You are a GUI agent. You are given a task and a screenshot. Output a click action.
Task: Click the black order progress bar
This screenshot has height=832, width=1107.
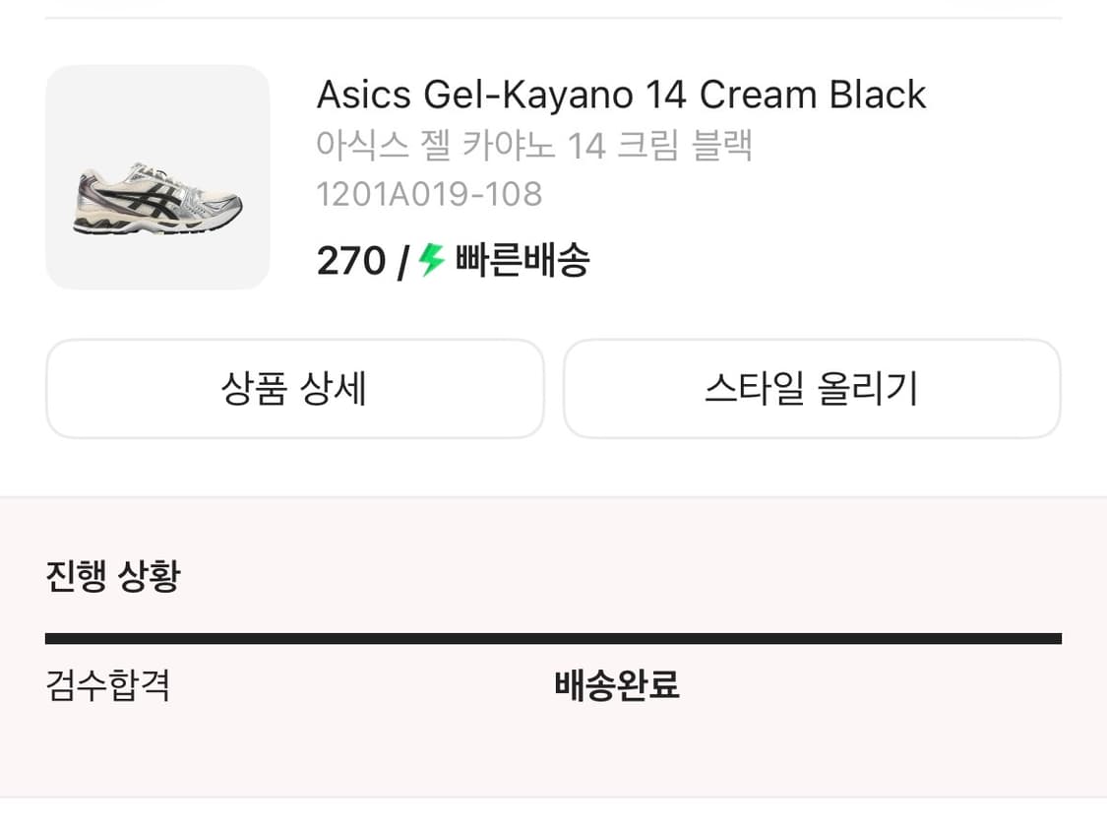point(553,636)
